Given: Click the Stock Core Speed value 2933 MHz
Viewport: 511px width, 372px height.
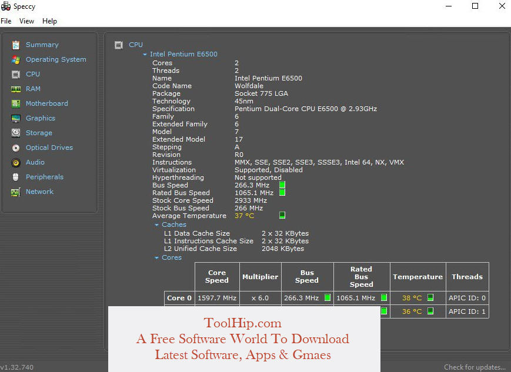Looking at the screenshot, I should point(251,200).
